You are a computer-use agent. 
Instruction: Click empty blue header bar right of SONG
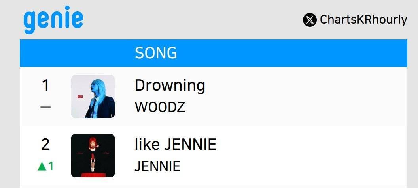click(x=293, y=53)
